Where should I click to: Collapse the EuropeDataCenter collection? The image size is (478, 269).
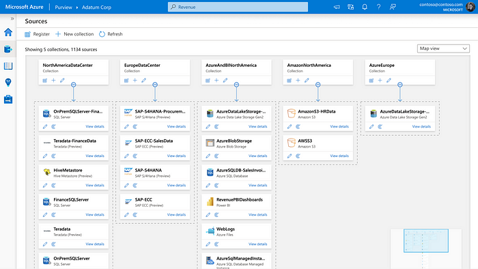tap(155, 85)
